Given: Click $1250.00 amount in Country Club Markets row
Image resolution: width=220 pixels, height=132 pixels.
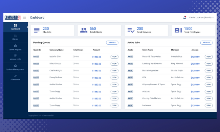Looking at the screenshot, I should (195, 98).
